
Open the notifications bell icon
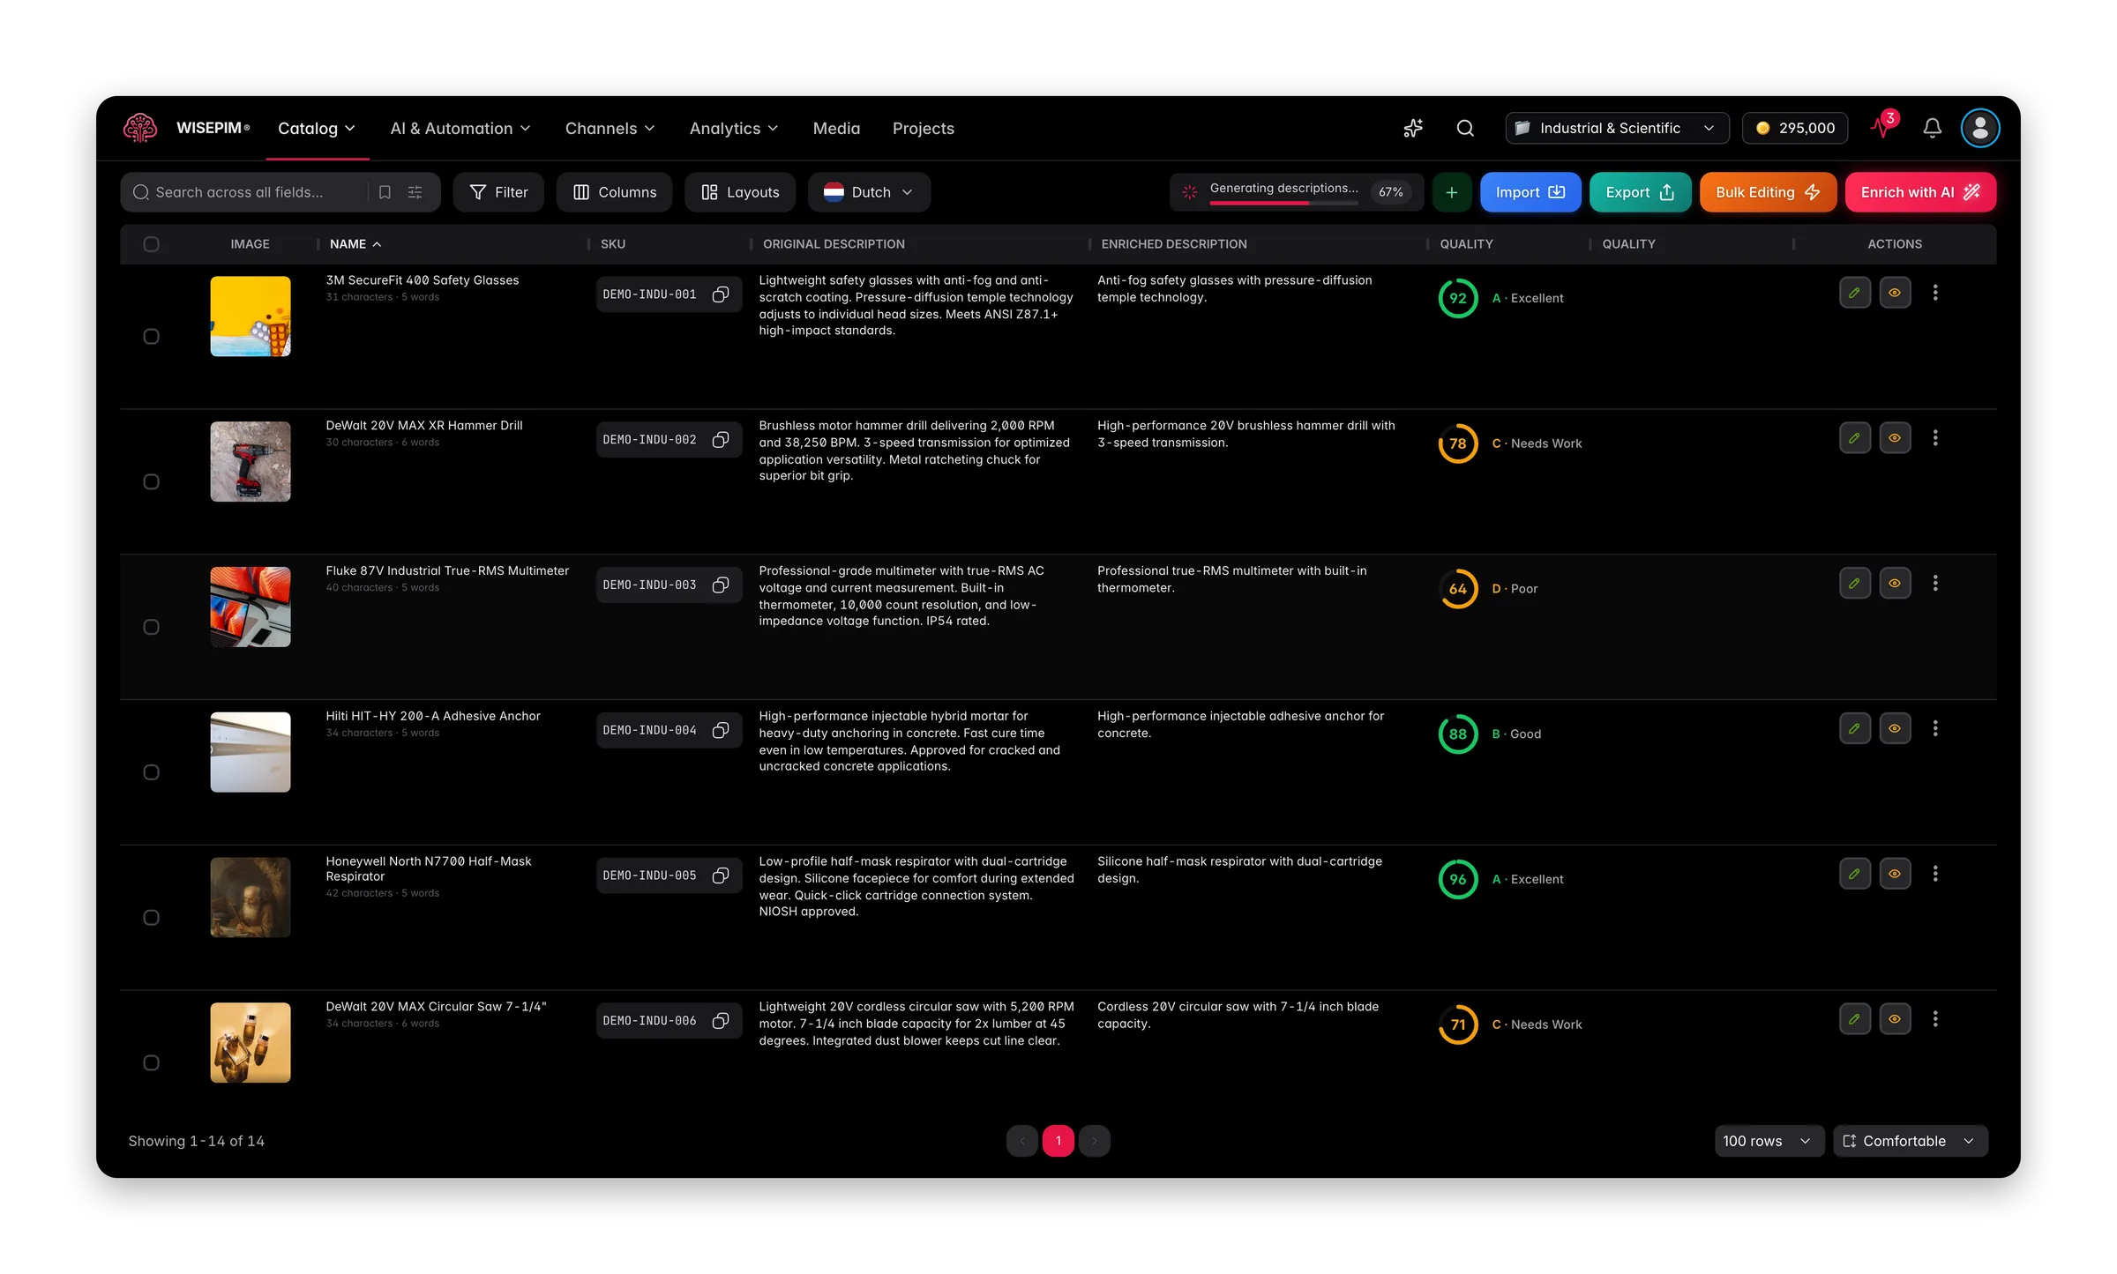click(1932, 128)
